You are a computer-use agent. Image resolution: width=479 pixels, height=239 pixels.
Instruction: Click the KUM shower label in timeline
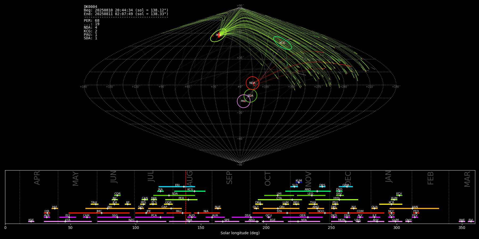click(x=299, y=181)
